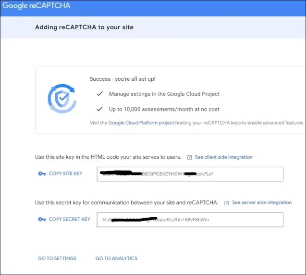Image resolution: width=306 pixels, height=275 pixels.
Task: Click the checkmark beside Manage settings line
Action: (x=99, y=94)
